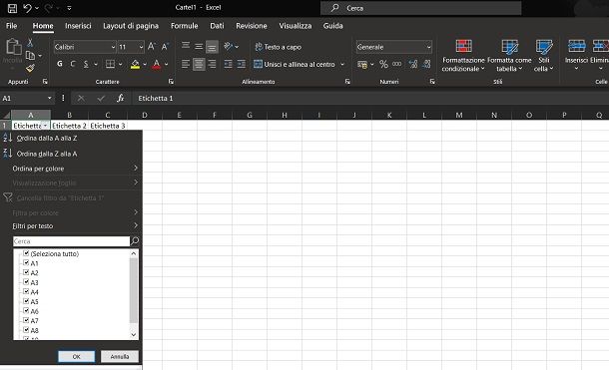609x370 pixels.
Task: Click the borders icon
Action: pos(110,64)
